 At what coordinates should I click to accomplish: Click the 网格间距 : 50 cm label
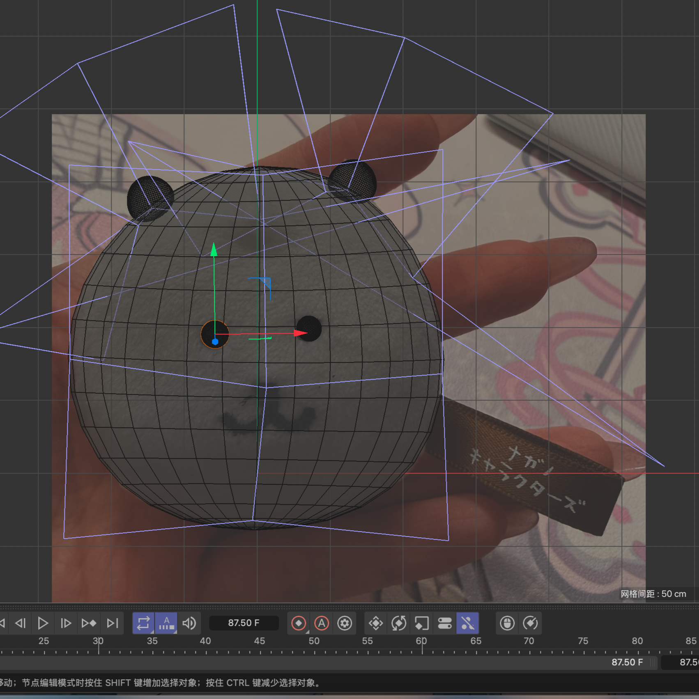[x=653, y=594]
